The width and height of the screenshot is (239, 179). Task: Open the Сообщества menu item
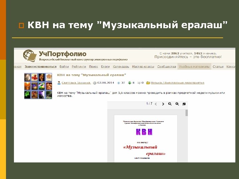point(167,67)
